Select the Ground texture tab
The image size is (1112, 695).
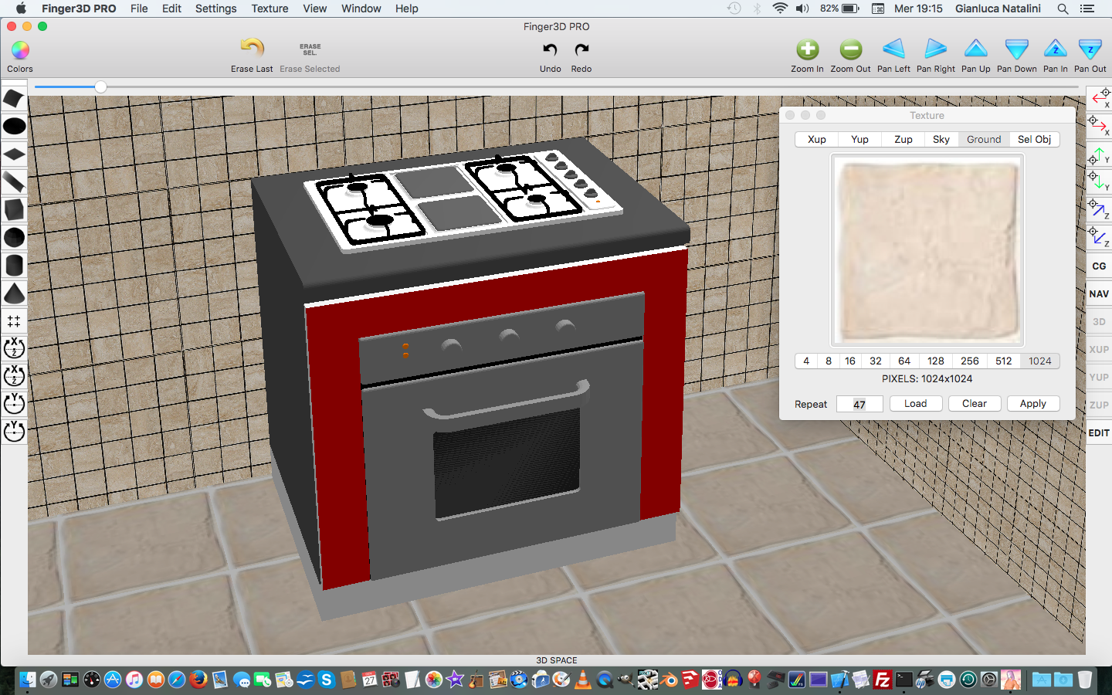(984, 139)
